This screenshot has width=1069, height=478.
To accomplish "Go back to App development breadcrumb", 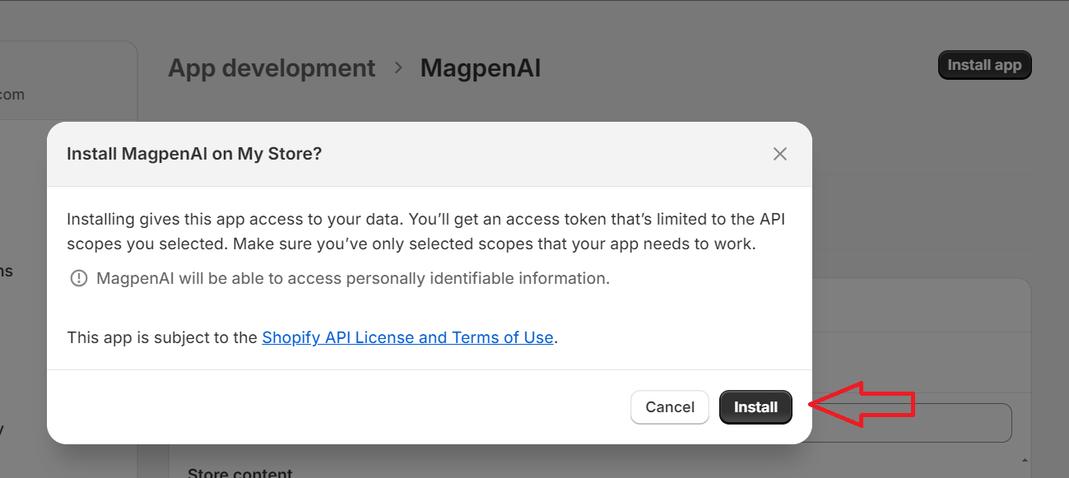I will 272,67.
